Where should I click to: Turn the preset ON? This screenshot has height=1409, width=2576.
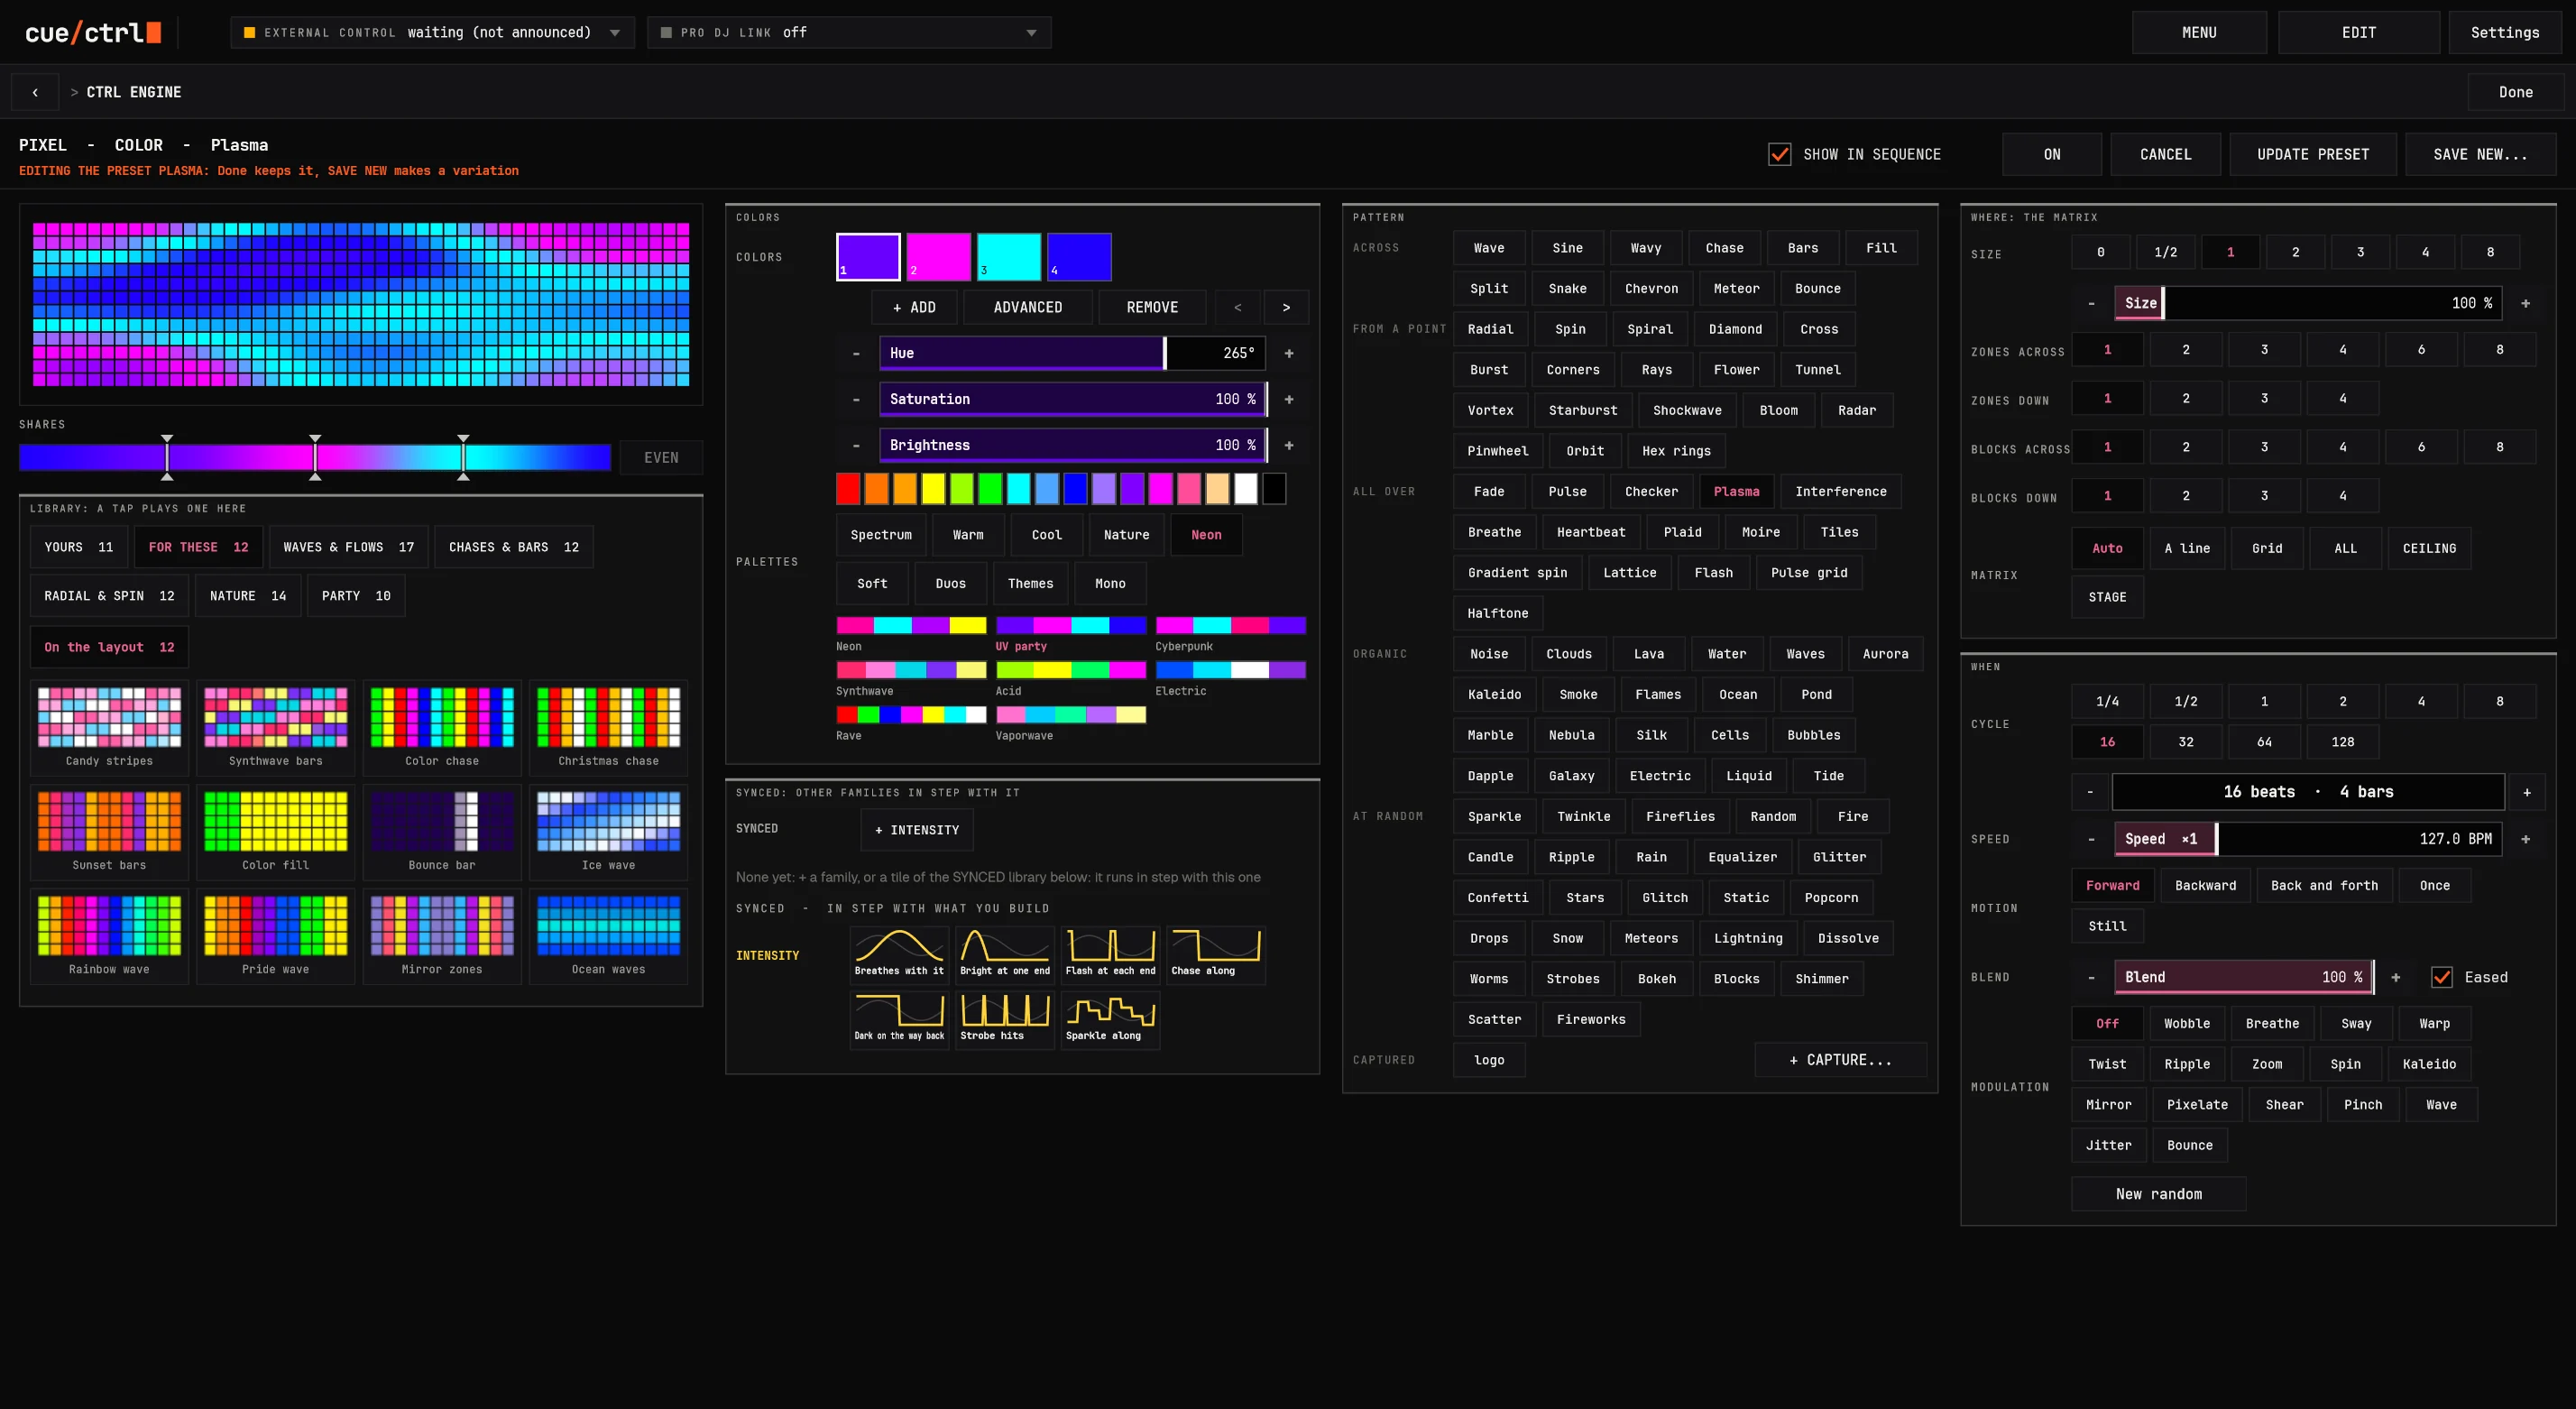[x=2051, y=154]
